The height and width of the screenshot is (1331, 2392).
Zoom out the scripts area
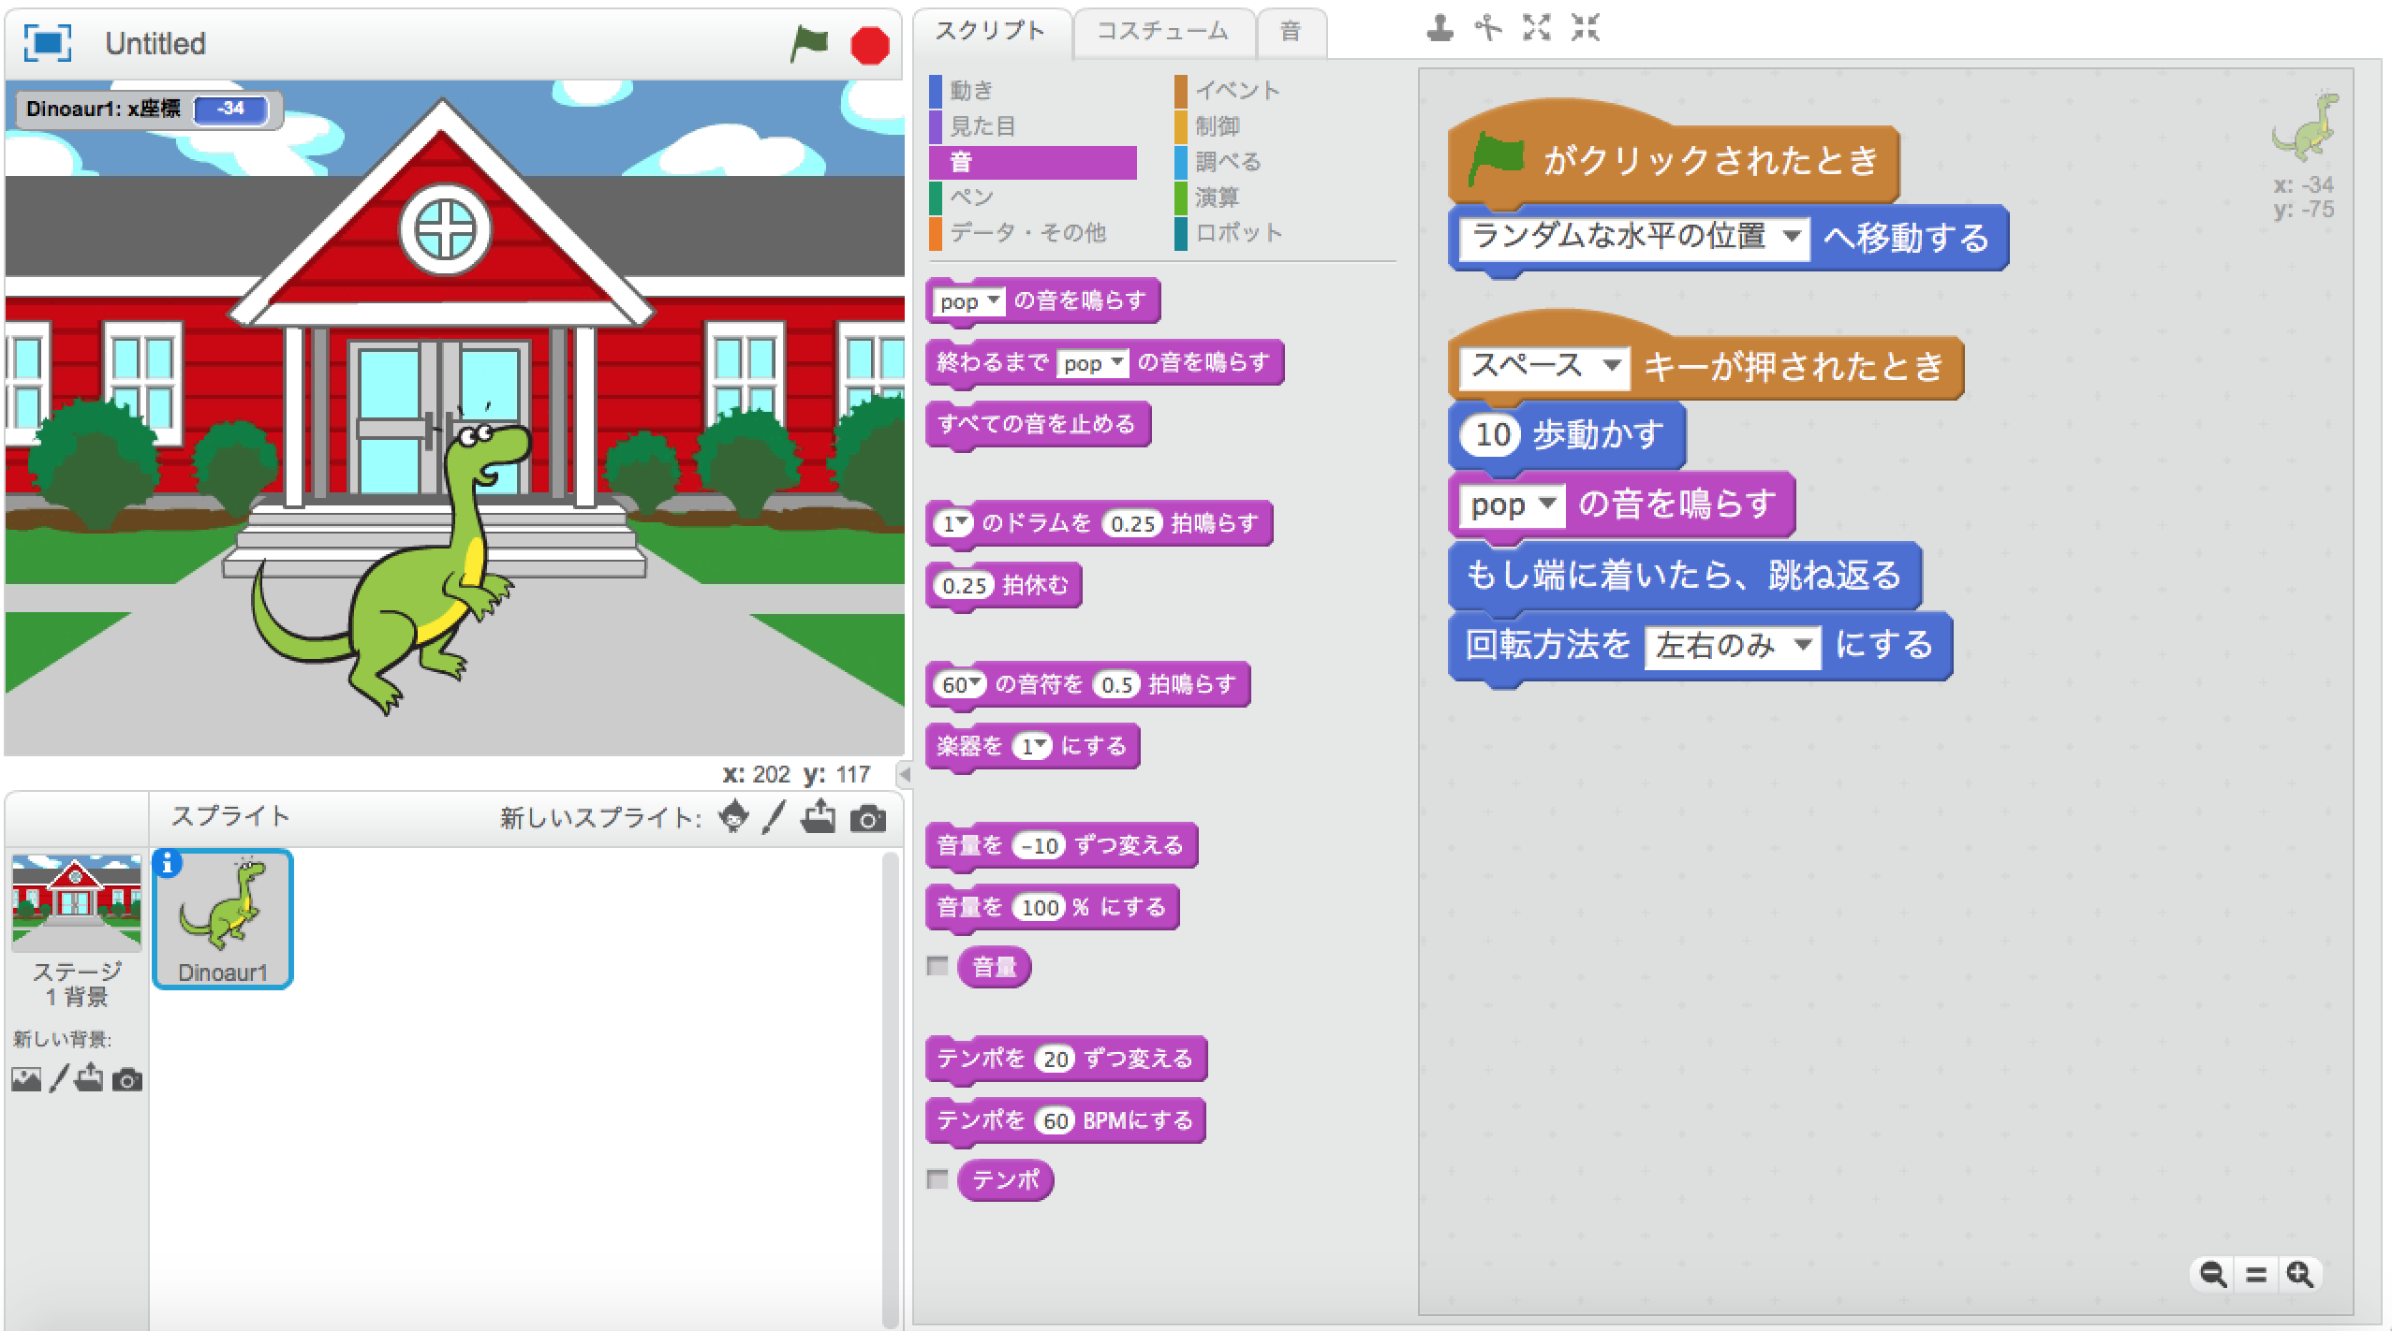[2213, 1274]
